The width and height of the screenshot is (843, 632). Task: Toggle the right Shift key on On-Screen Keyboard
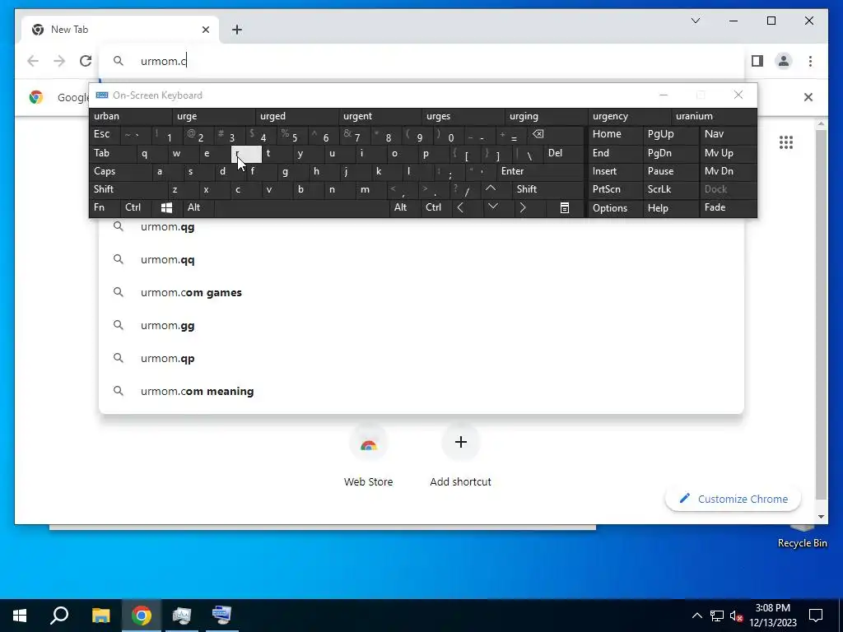[549, 189]
